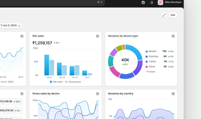Open Gross sales by device report icon
201x119 pixels.
tap(98, 94)
